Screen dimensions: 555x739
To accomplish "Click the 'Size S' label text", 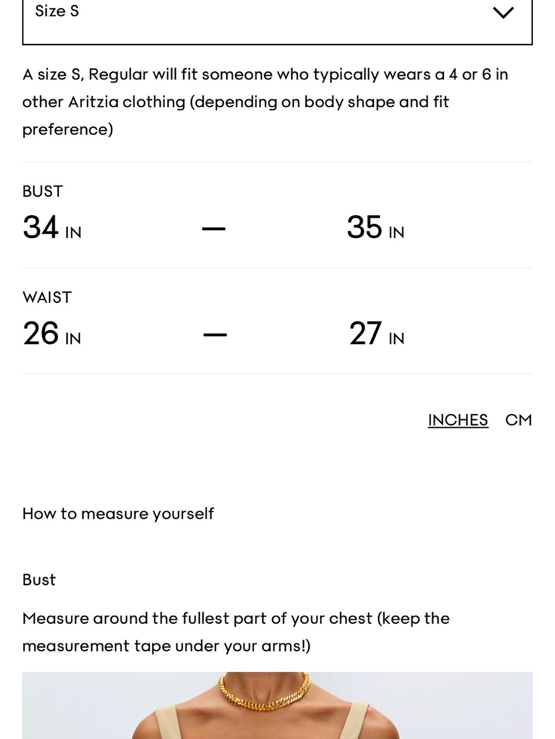I will click(57, 11).
